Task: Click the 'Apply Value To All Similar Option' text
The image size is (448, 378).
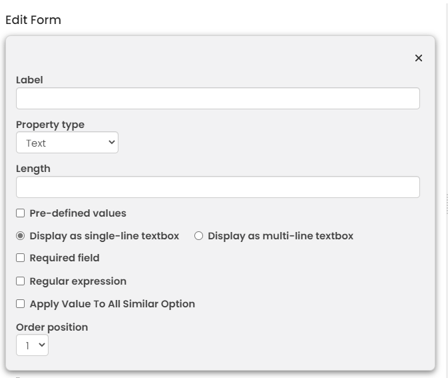Action: [x=112, y=304]
